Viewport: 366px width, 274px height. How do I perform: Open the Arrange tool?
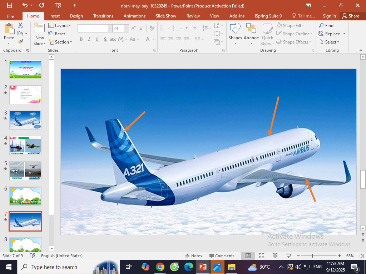coord(251,34)
